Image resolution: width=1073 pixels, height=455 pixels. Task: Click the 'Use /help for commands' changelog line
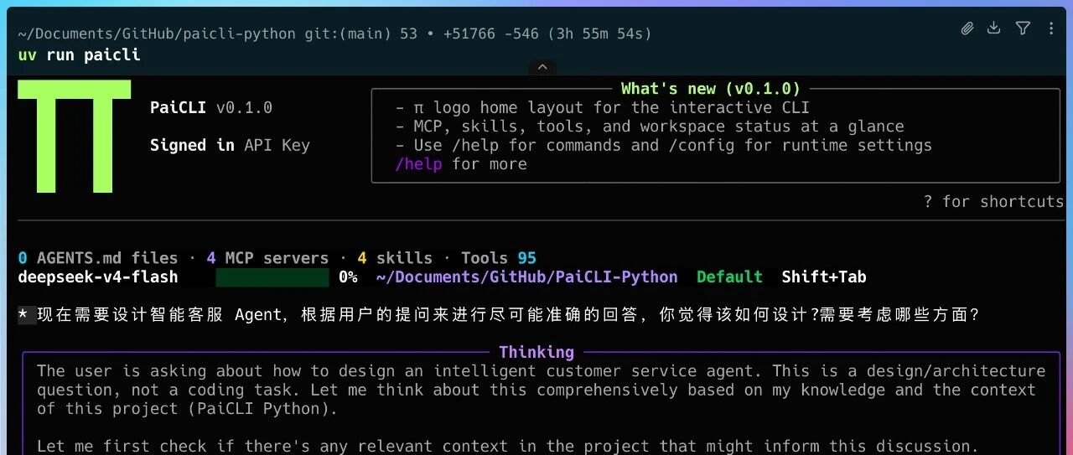click(664, 145)
